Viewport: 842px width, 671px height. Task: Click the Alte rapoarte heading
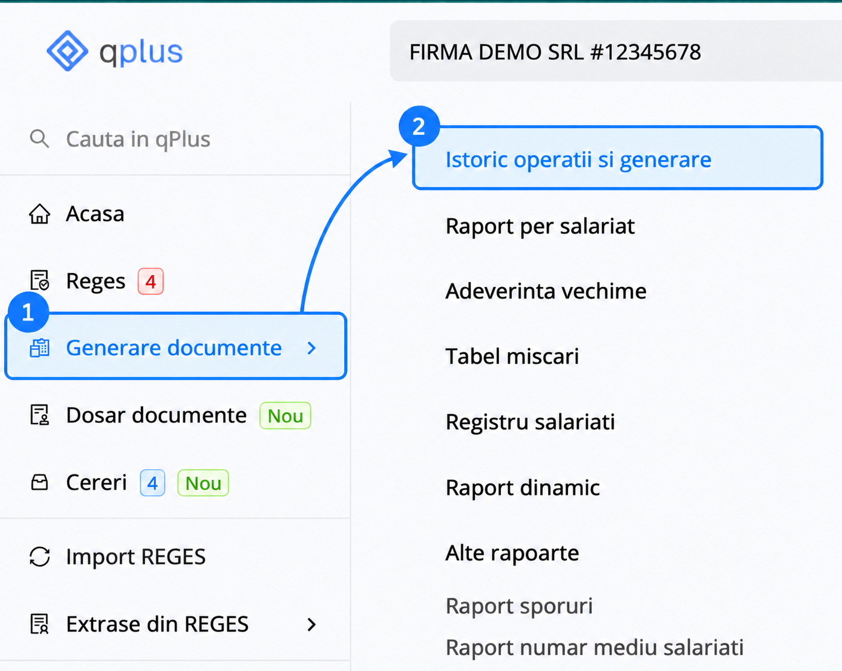(512, 553)
